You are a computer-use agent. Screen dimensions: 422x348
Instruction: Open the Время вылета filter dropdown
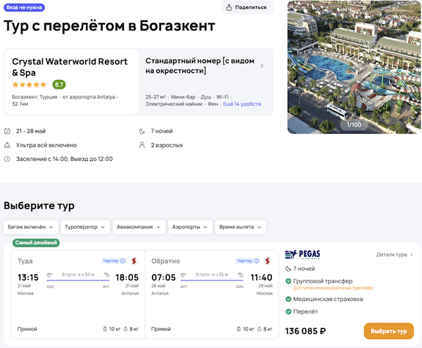point(241,227)
